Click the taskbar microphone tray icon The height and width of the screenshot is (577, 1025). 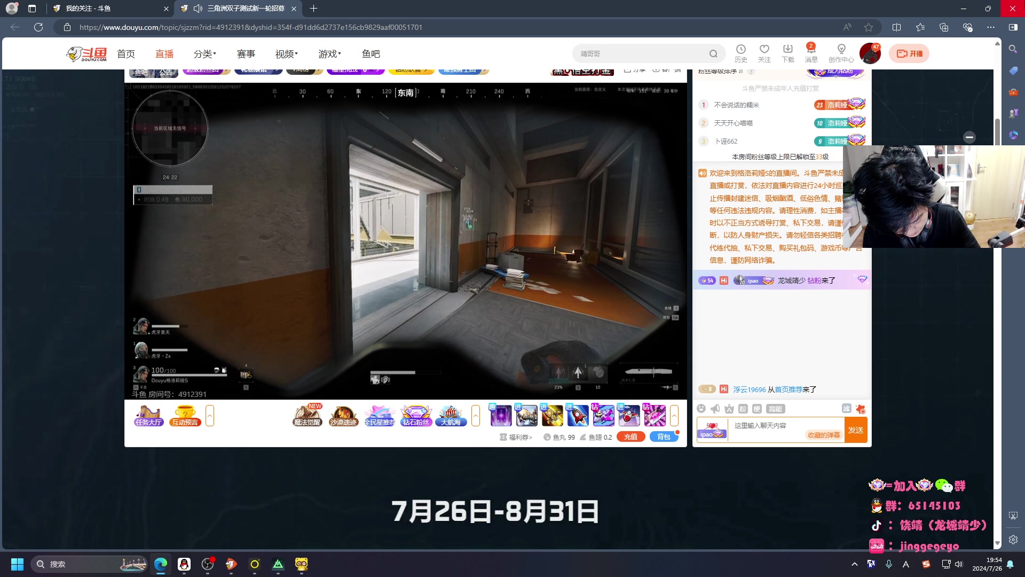889,564
